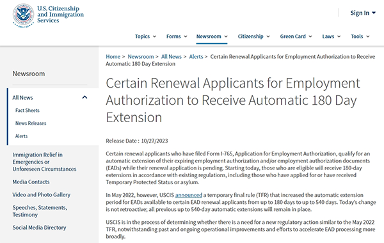The image size is (384, 243).
Task: Open the Tools menu
Action: pyautogui.click(x=360, y=36)
